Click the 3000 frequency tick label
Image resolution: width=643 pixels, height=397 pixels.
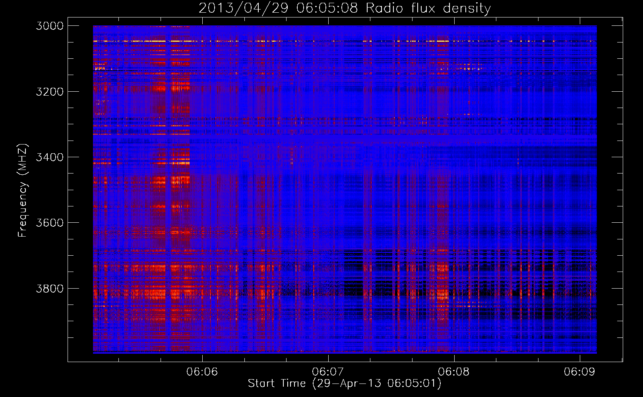[50, 26]
